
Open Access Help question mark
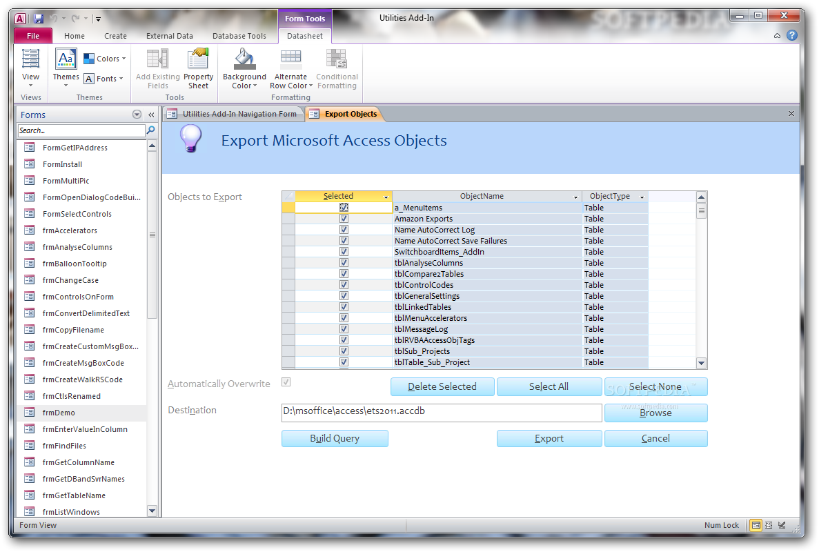click(792, 35)
